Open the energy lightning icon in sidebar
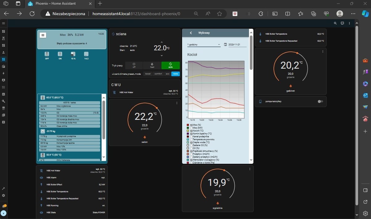Image resolution: width=371 pixels, height=219 pixels. tap(4, 73)
